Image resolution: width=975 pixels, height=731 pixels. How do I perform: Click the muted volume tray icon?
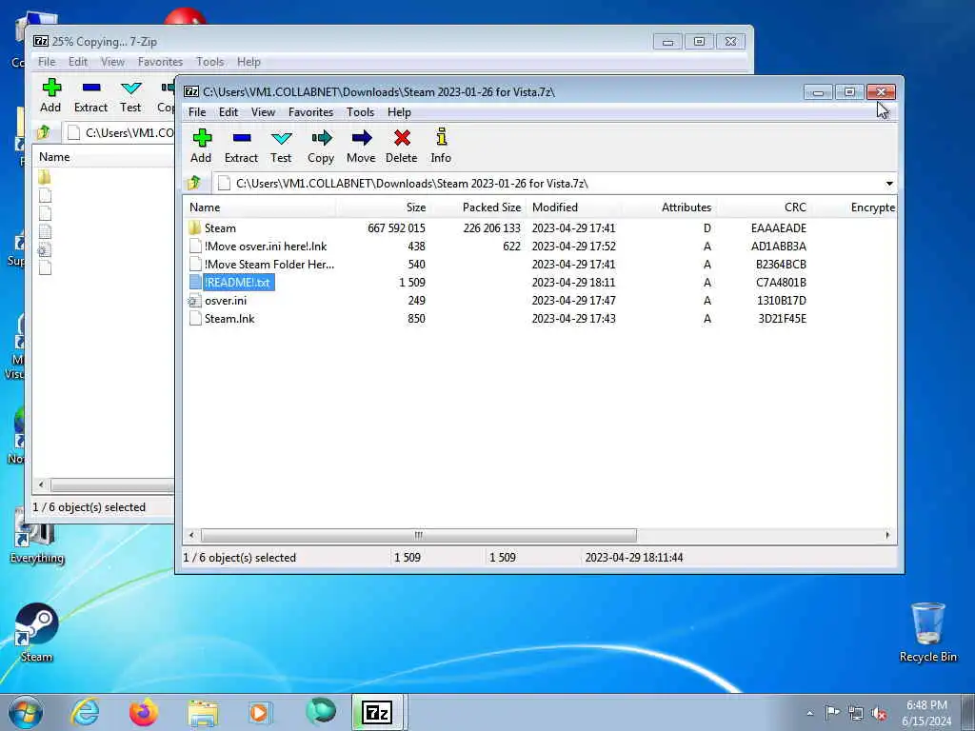(x=879, y=714)
